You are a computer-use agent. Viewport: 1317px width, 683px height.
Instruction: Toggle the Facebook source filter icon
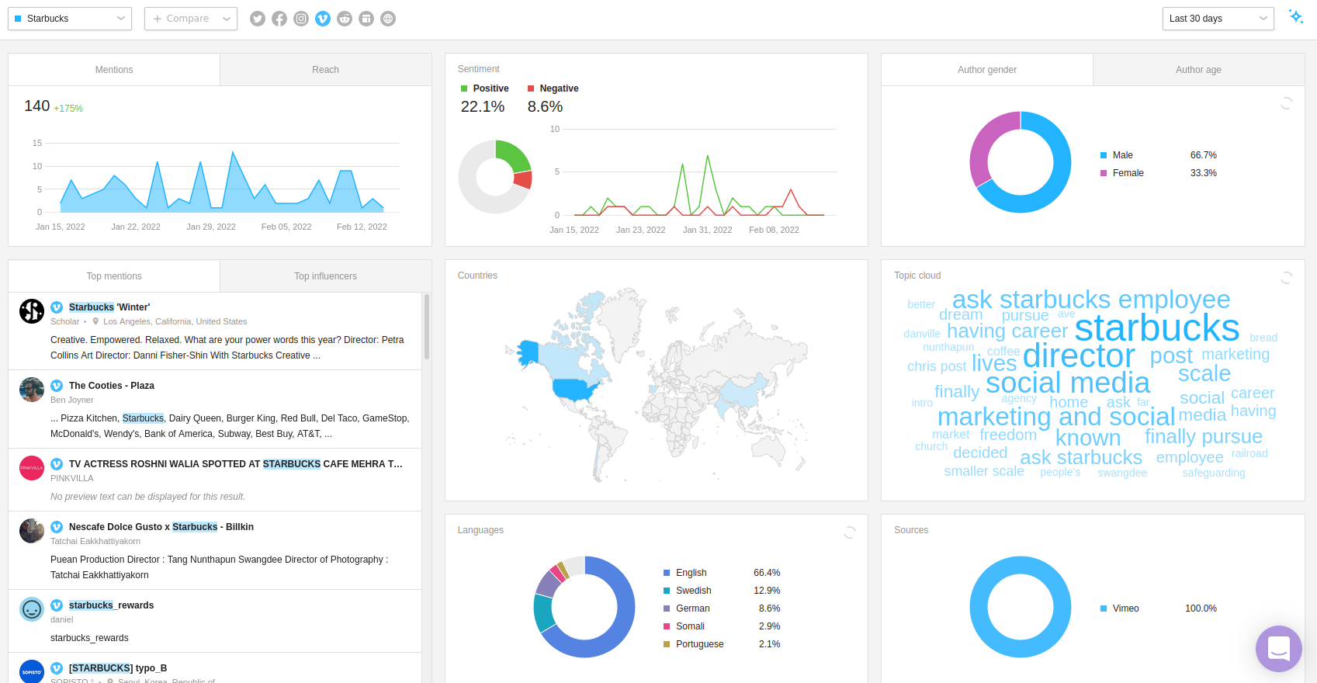[x=279, y=19]
